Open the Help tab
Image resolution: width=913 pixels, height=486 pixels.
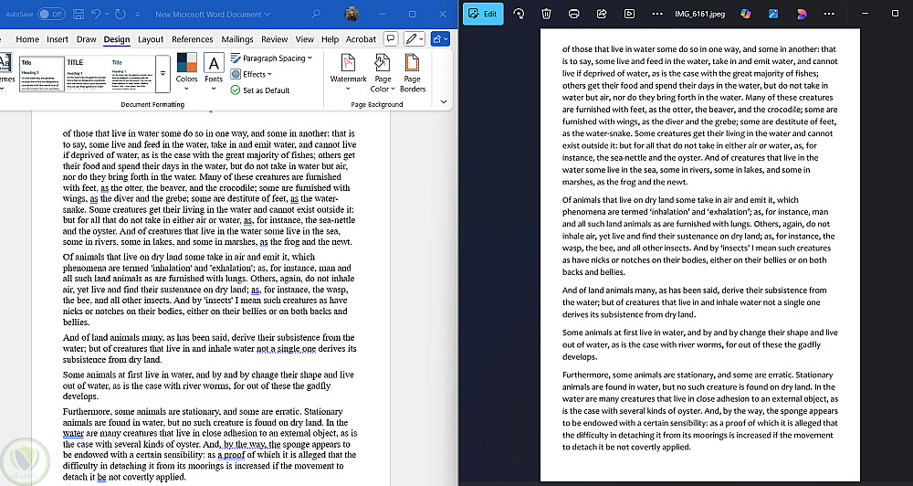click(x=330, y=39)
